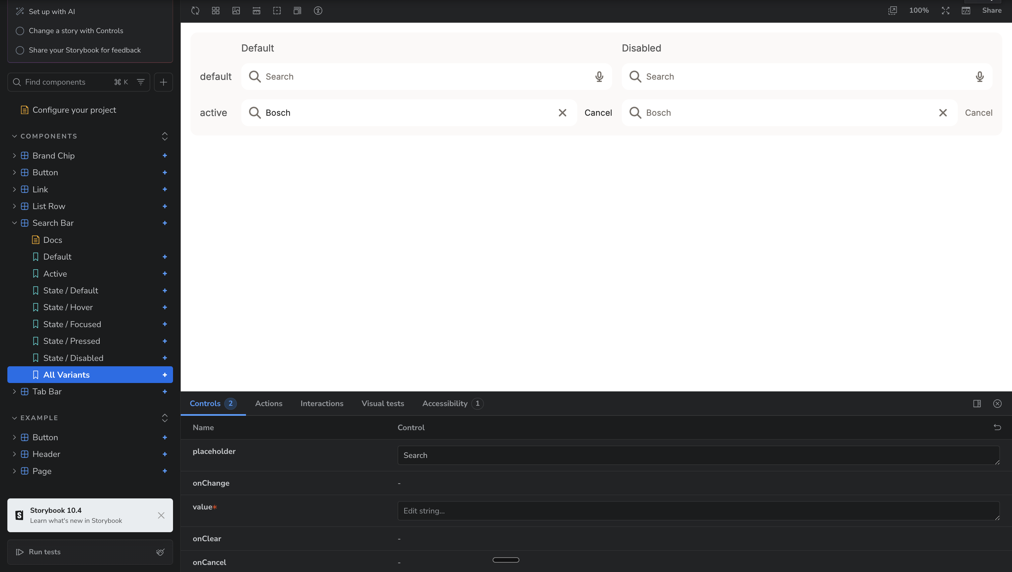
Task: Click the fullscreen toggle icon
Action: coord(946,11)
